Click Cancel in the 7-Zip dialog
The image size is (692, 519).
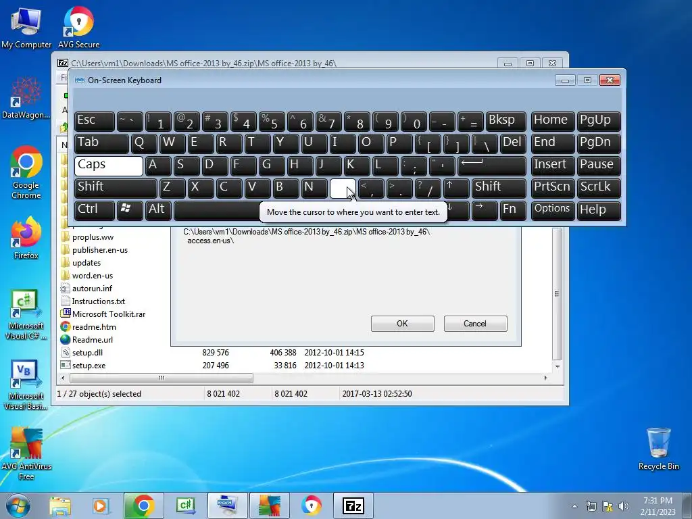point(475,324)
